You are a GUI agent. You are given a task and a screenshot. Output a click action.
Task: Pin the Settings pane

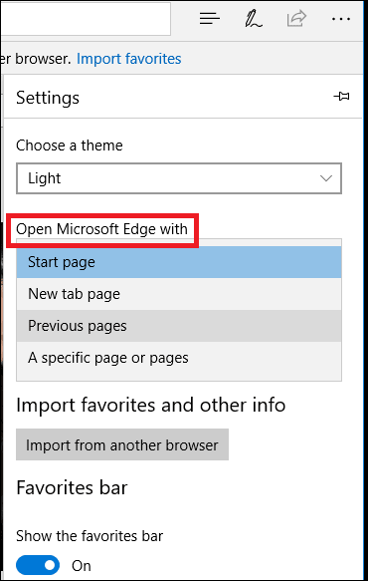(342, 97)
